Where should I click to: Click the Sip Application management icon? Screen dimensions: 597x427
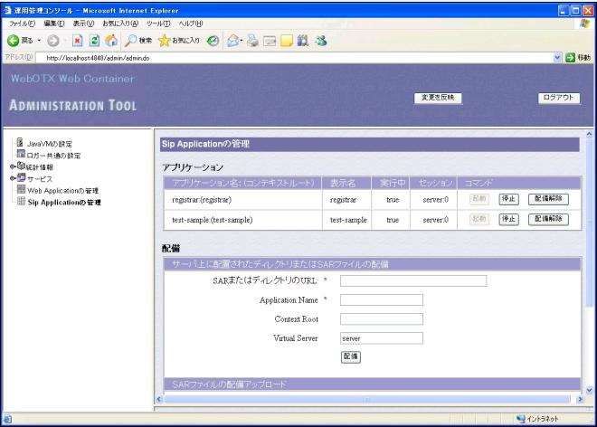point(22,201)
